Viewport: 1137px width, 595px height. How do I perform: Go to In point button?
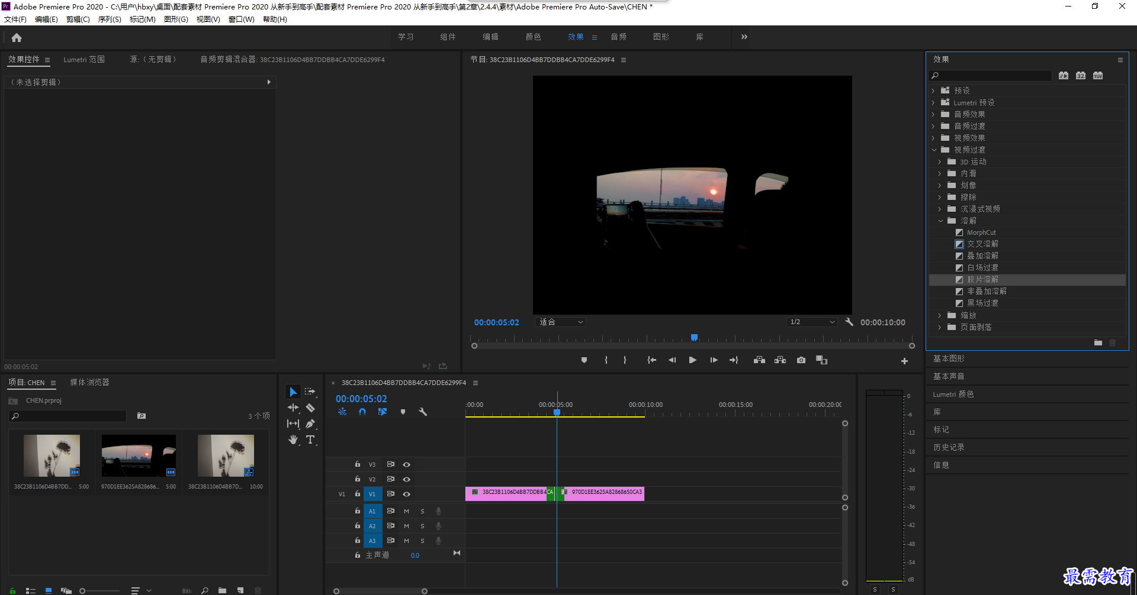tap(651, 360)
